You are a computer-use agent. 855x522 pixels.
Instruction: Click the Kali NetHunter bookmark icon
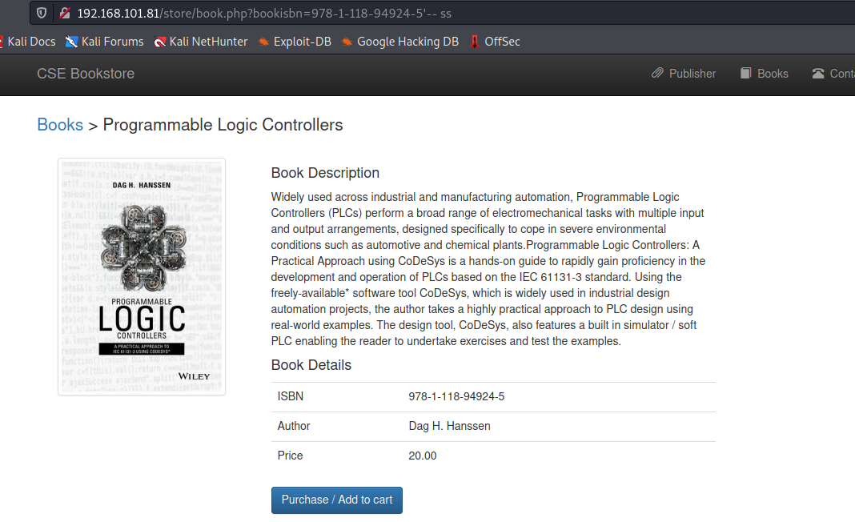point(159,42)
